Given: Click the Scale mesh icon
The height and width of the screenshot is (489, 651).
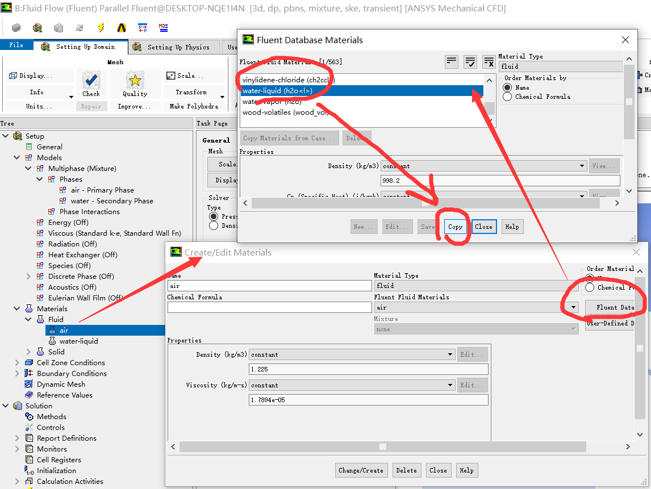Looking at the screenshot, I should [170, 76].
